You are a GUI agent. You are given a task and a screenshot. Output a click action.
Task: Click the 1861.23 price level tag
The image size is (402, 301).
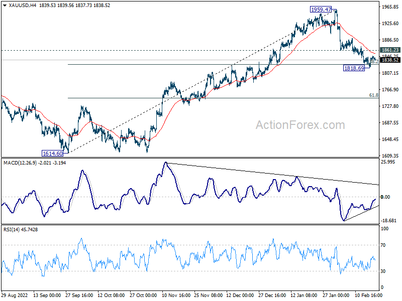(x=390, y=50)
